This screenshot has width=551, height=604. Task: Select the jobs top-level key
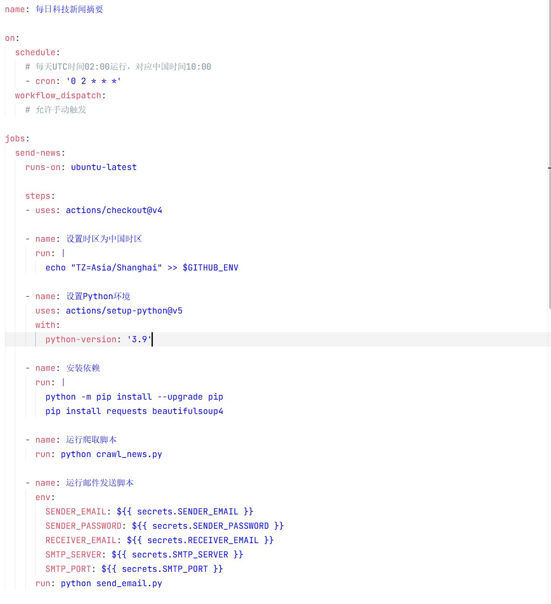pos(15,139)
